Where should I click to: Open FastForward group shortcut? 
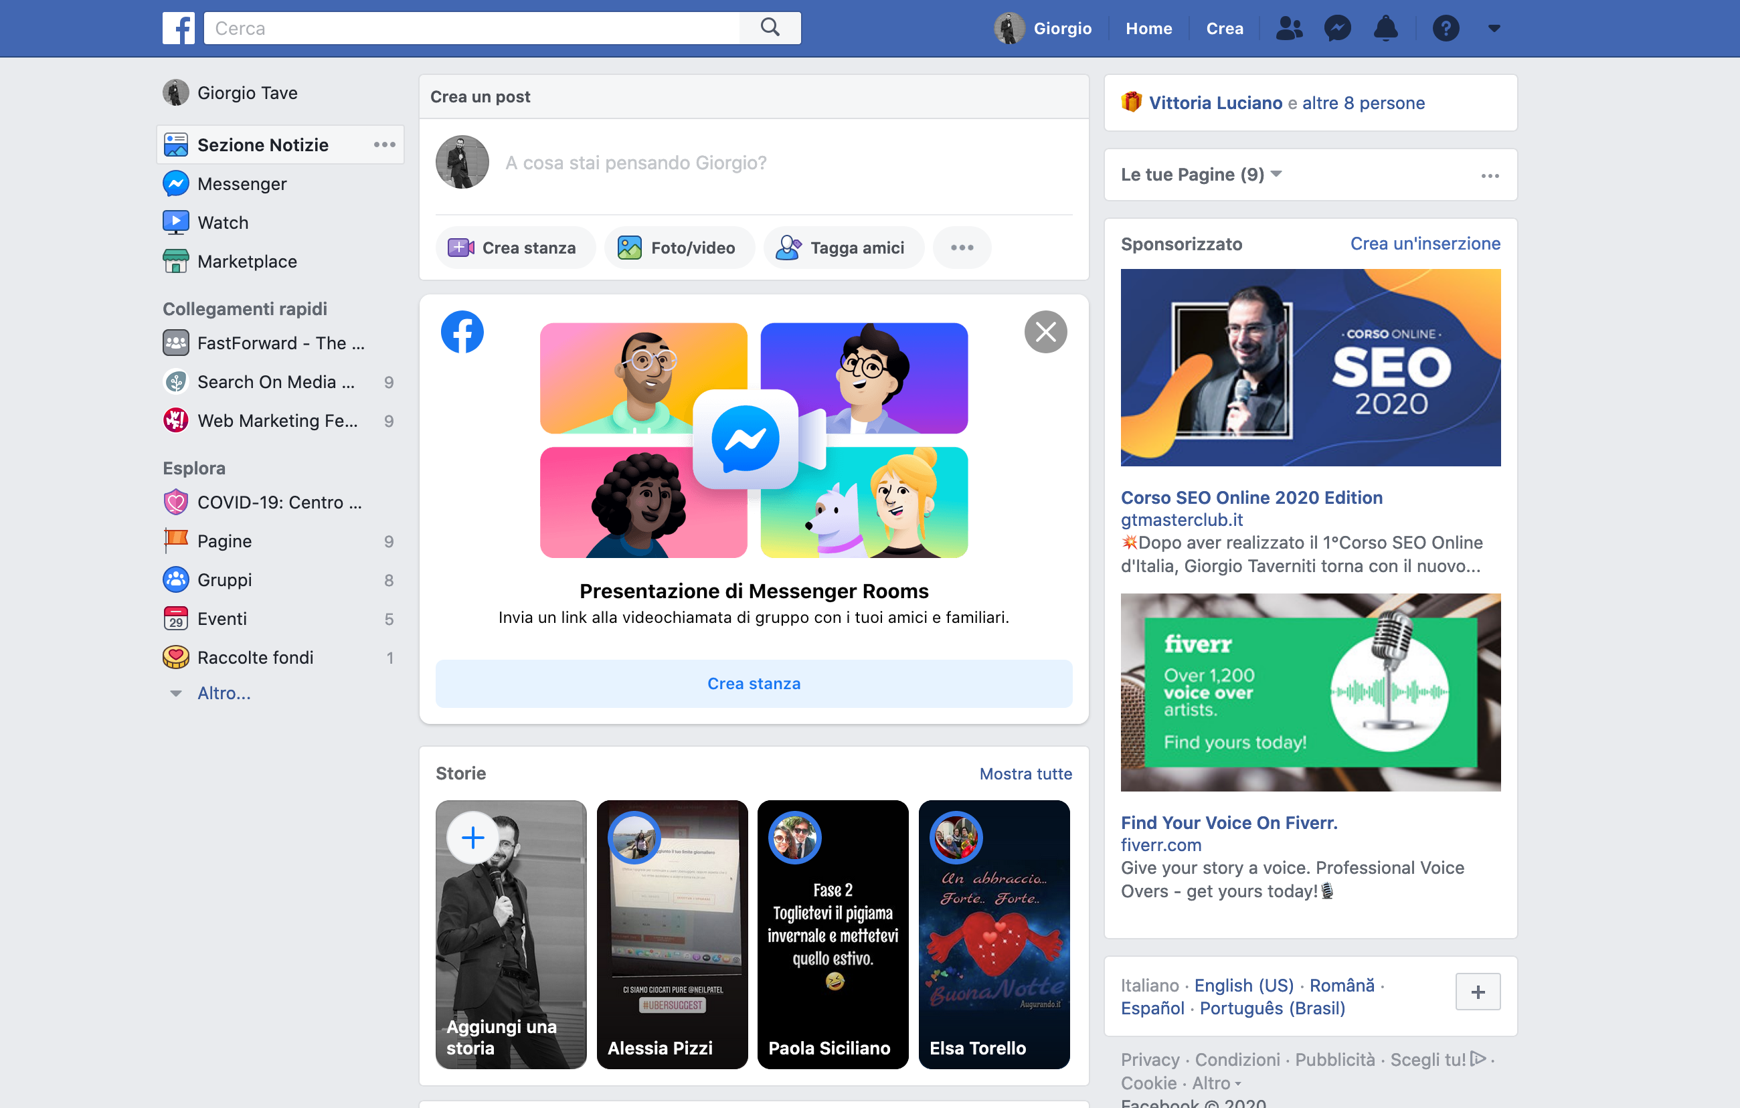point(264,343)
